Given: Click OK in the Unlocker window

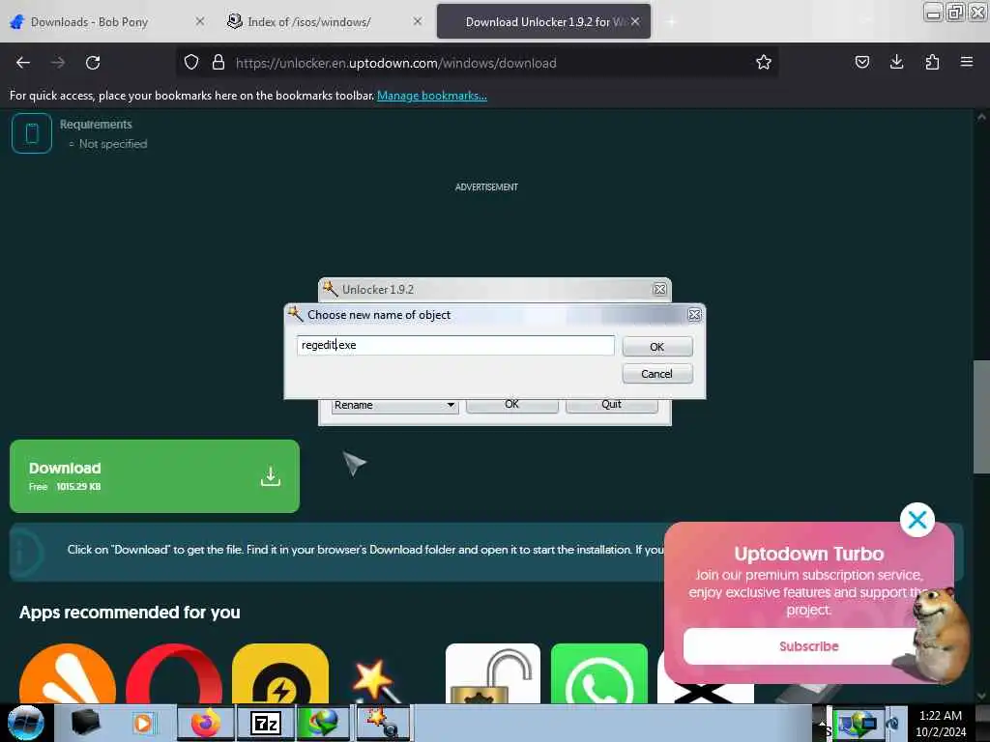Looking at the screenshot, I should coord(512,405).
